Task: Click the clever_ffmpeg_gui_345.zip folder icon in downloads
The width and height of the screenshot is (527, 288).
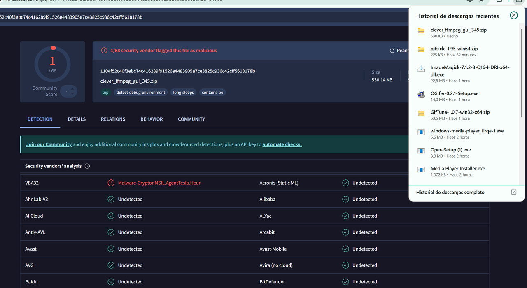Action: click(x=421, y=31)
